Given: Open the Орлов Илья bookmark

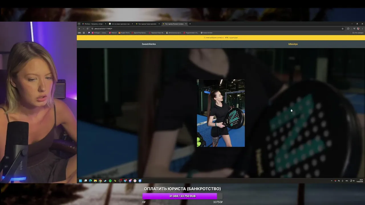Looking at the screenshot, I should (x=139, y=33).
